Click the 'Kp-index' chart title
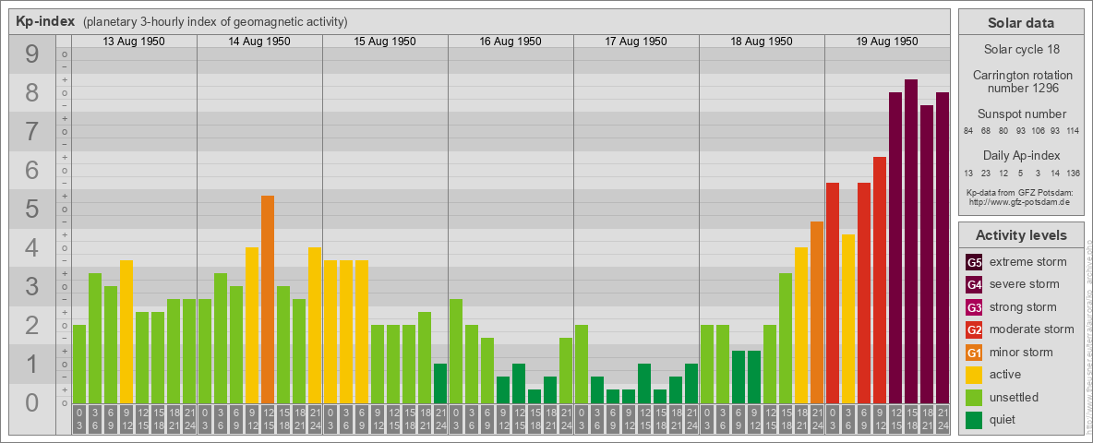Viewport: 1093px width, 443px height. [45, 21]
